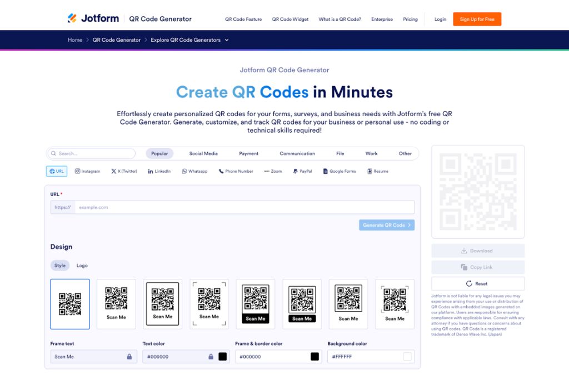Expand the Explore QR Code Generators menu
This screenshot has width=569, height=385.
189,40
